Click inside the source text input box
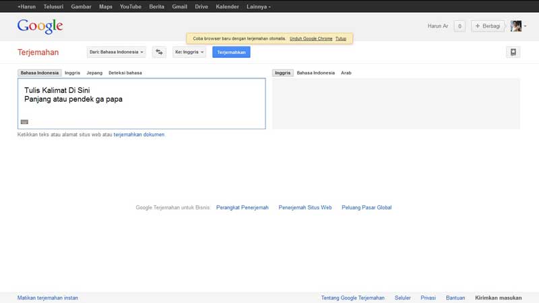Screen dimensions: 539x303 [141, 104]
